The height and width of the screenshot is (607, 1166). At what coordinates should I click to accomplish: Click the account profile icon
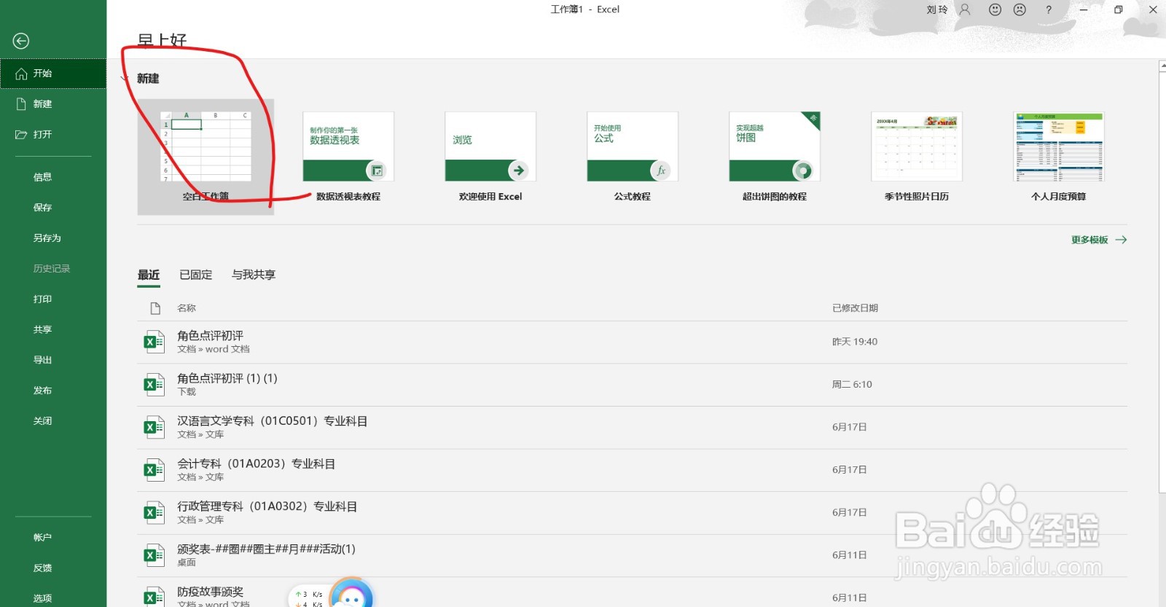965,9
